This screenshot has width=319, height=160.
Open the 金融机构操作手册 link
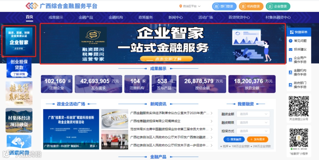(300, 72)
